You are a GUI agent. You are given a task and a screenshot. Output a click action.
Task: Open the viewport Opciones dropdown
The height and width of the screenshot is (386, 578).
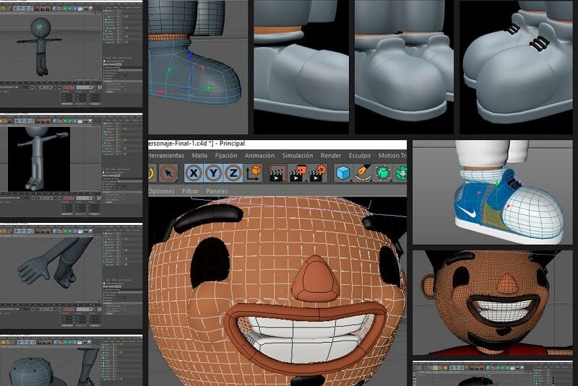[x=160, y=191]
